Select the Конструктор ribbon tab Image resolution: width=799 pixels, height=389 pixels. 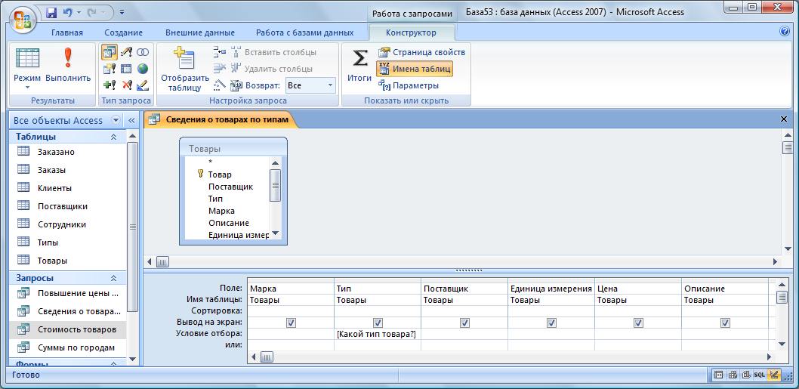411,32
